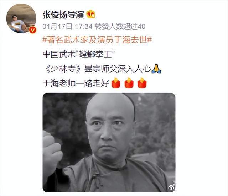
Task: Open username 张俊扬导演 profile link
Action: coord(63,15)
